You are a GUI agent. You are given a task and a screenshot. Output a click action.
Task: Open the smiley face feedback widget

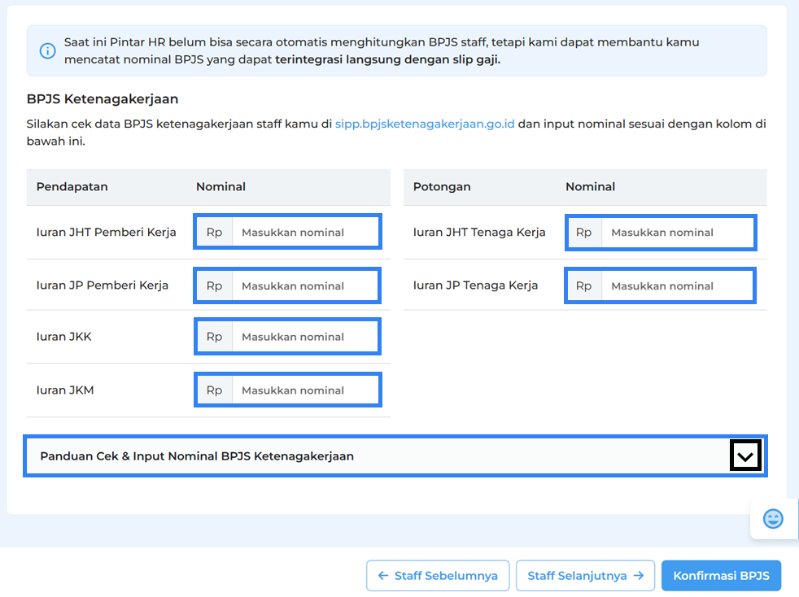click(773, 518)
